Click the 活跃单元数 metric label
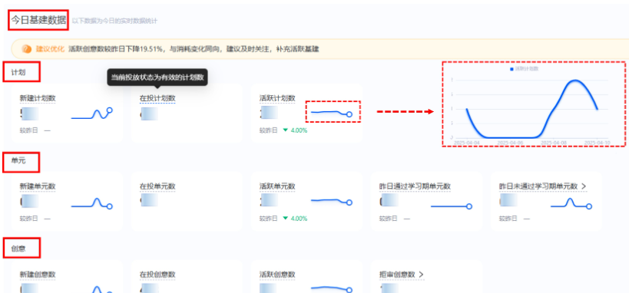The height and width of the screenshot is (293, 629). [277, 186]
